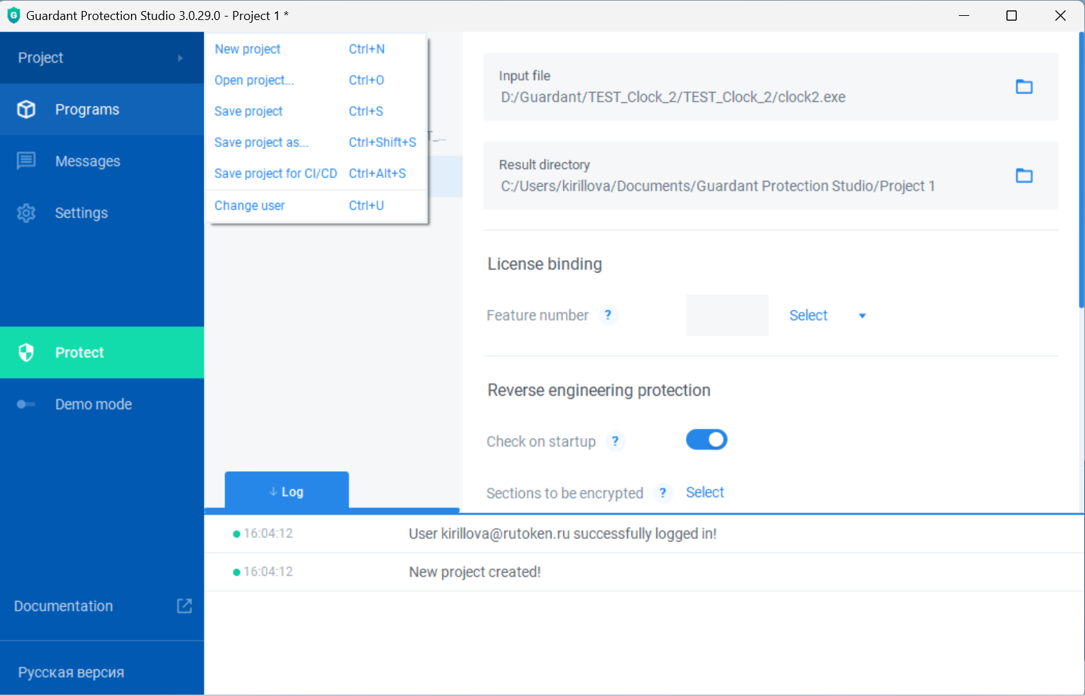Toggle Demo mode switch
1085x696 pixels.
26,404
